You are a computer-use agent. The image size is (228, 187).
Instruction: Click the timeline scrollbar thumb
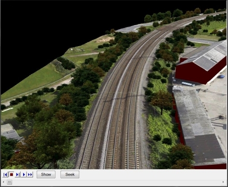coord(10,182)
